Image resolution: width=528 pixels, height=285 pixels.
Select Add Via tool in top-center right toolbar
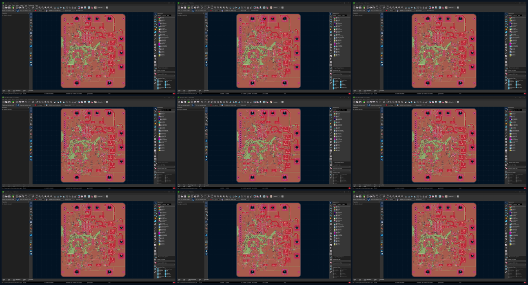pyautogui.click(x=331, y=29)
